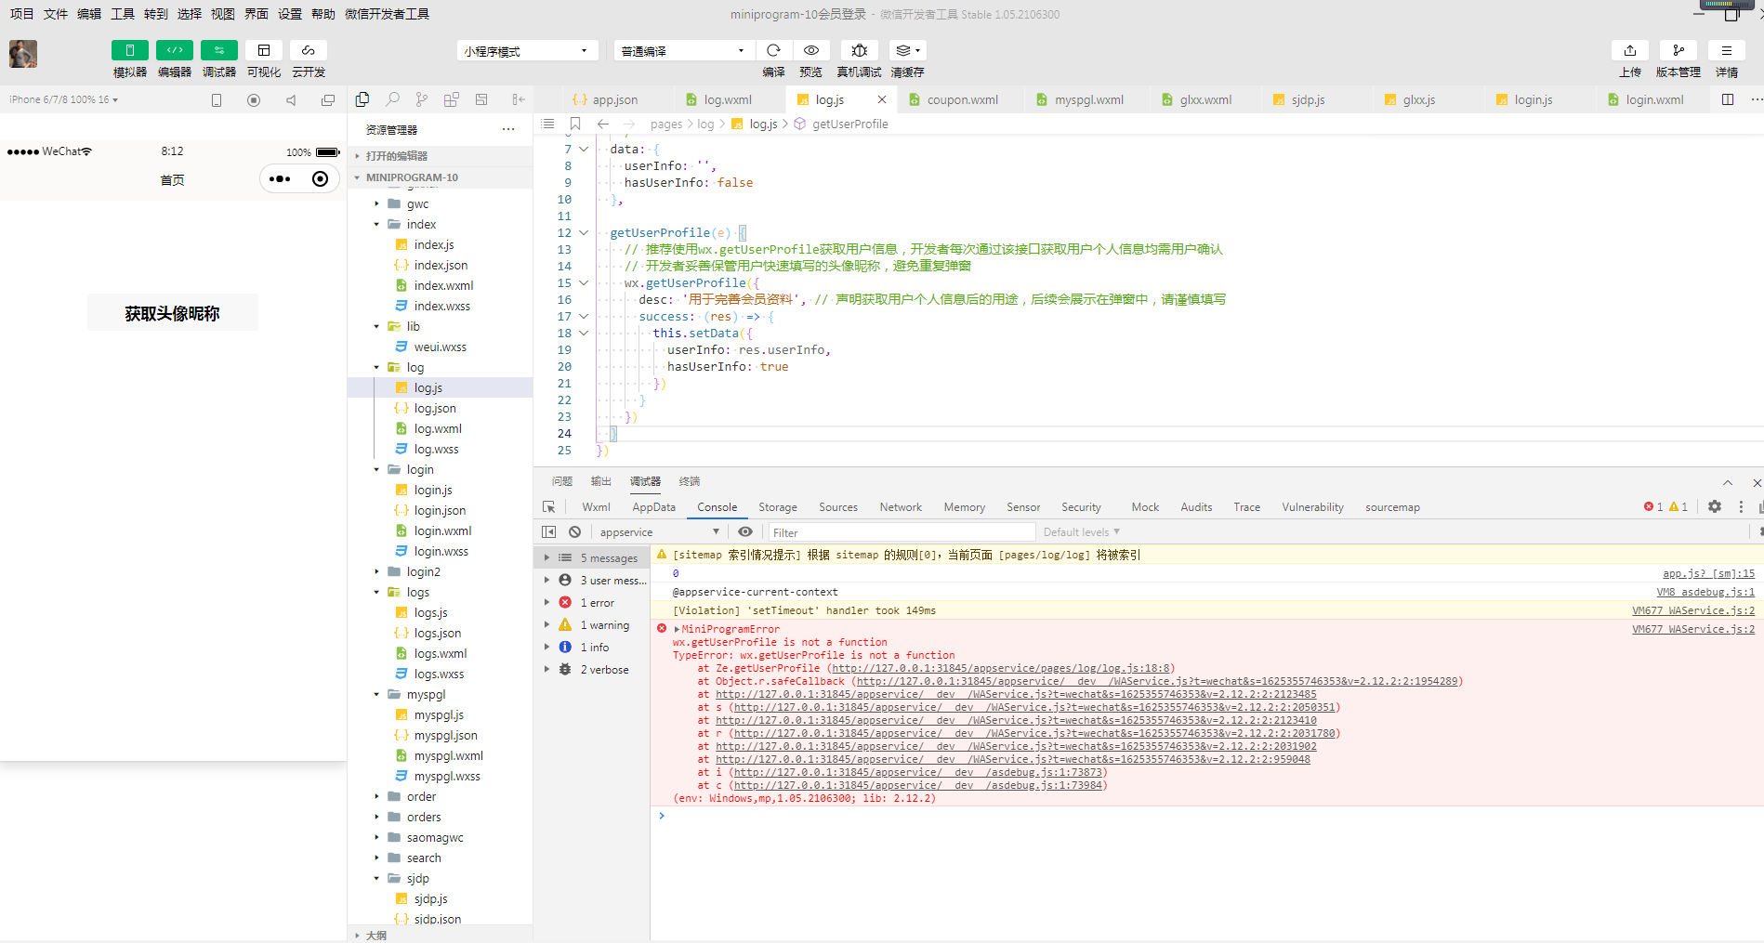Open the 可视化 visual editor

[x=264, y=50]
